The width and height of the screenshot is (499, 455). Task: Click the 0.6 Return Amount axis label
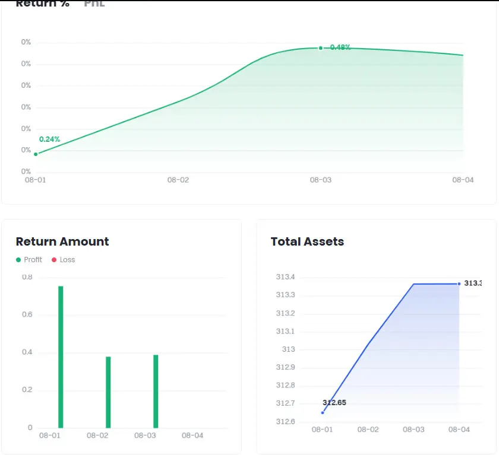click(x=27, y=314)
